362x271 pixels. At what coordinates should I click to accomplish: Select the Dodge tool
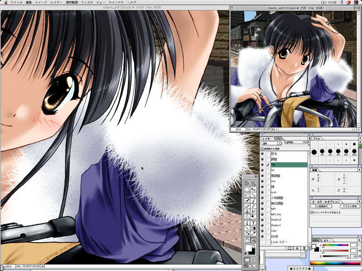253,217
